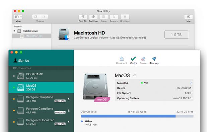The image size is (207, 132).
Task: Open the View sidebar dropdown in Disk Utility
Action: [18, 17]
